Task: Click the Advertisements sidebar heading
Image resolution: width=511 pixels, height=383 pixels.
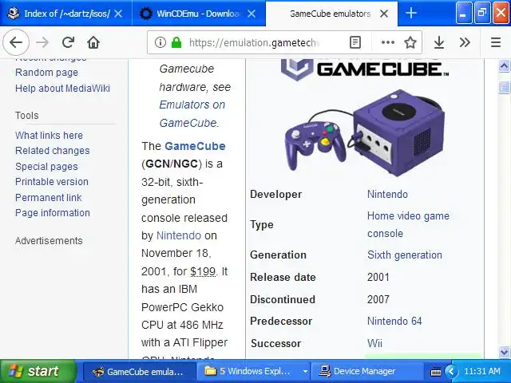Action: pyautogui.click(x=49, y=241)
